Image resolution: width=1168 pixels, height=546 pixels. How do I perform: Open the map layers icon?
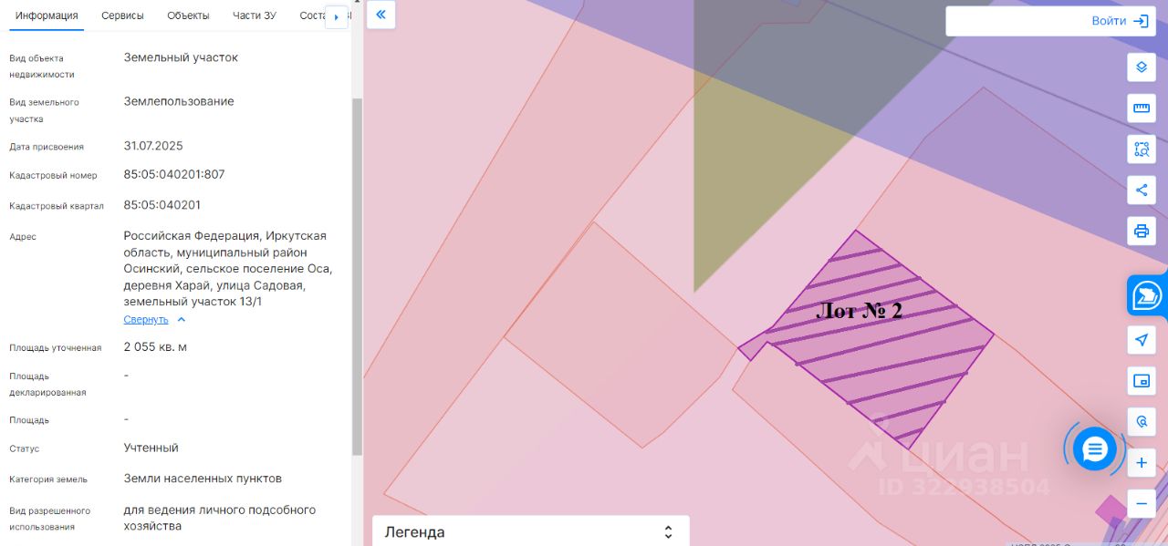click(x=1141, y=67)
